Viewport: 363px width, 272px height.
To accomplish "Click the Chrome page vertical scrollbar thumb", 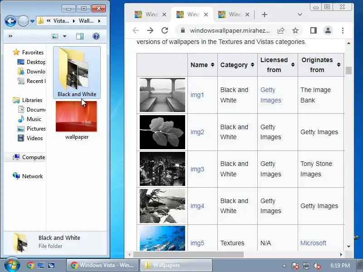I will (348, 70).
